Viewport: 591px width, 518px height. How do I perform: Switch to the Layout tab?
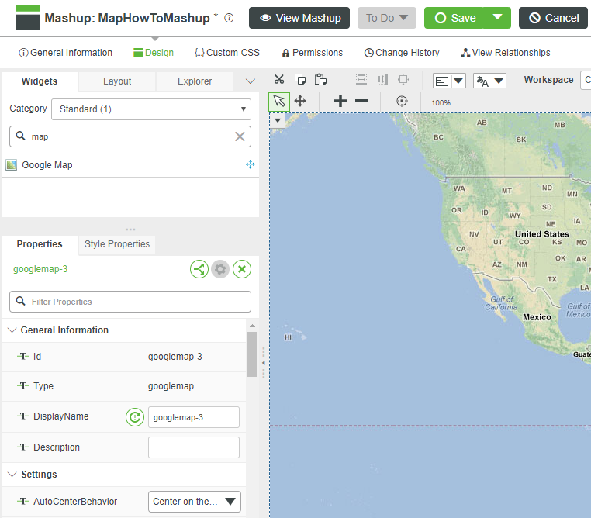pyautogui.click(x=117, y=81)
